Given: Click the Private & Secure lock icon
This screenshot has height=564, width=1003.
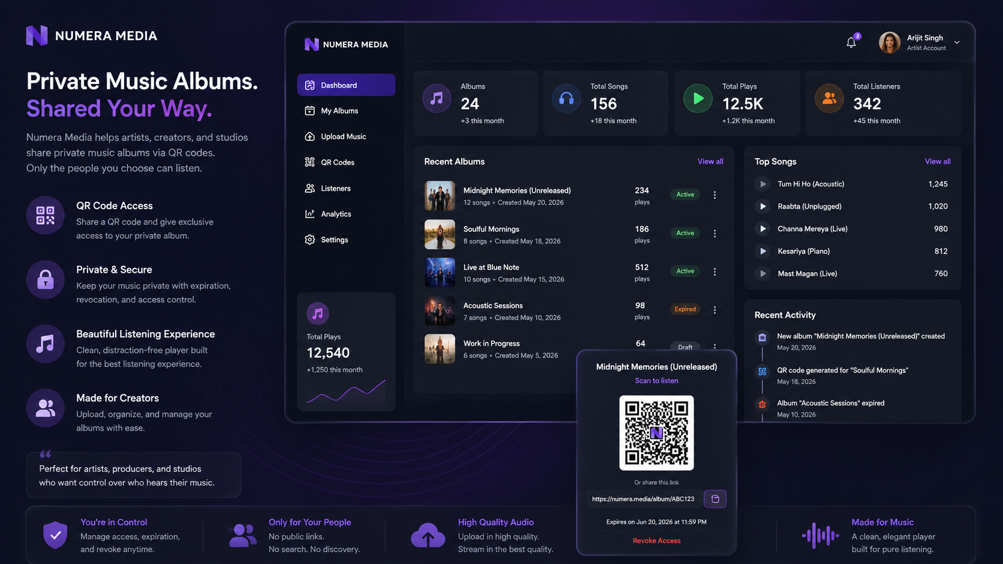Looking at the screenshot, I should [x=45, y=279].
